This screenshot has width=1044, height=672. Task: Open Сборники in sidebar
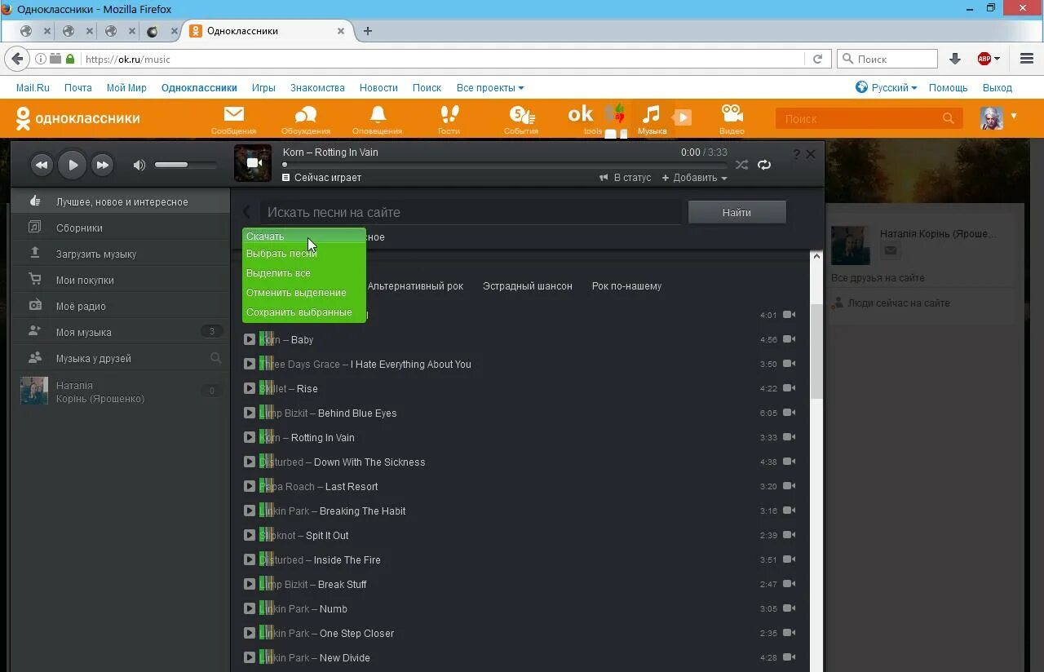[x=121, y=228]
